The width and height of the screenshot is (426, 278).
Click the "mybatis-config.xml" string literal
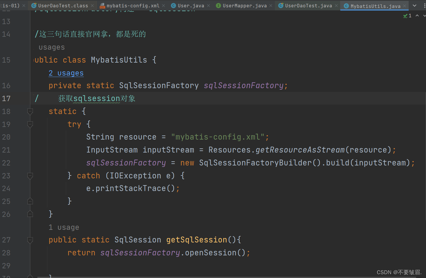coord(218,137)
